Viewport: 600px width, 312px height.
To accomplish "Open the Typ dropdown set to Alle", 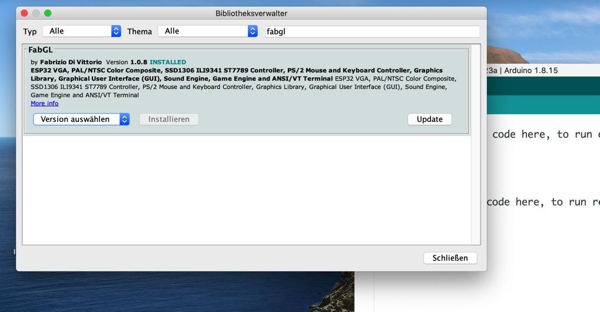I will 81,31.
